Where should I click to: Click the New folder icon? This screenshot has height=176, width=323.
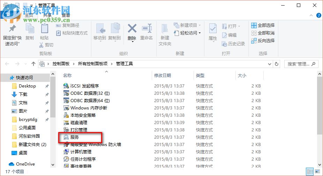[165, 29]
